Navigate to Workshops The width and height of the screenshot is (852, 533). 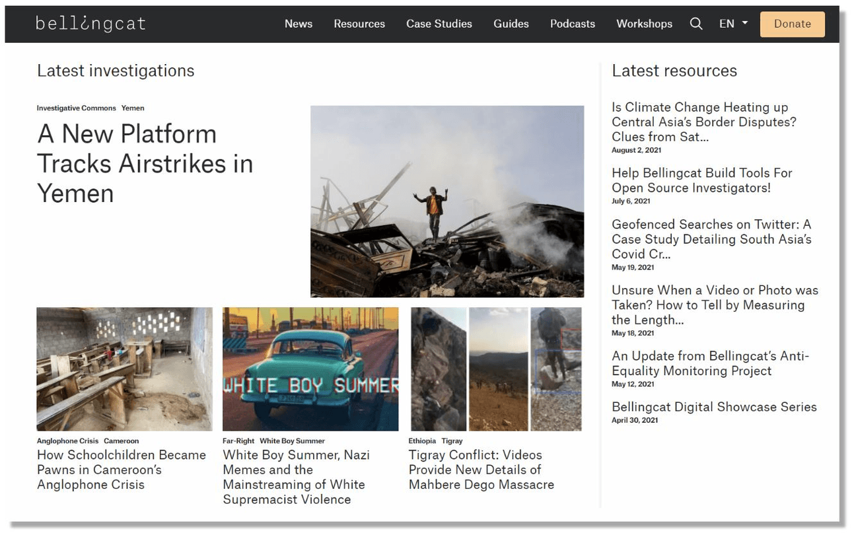(644, 24)
